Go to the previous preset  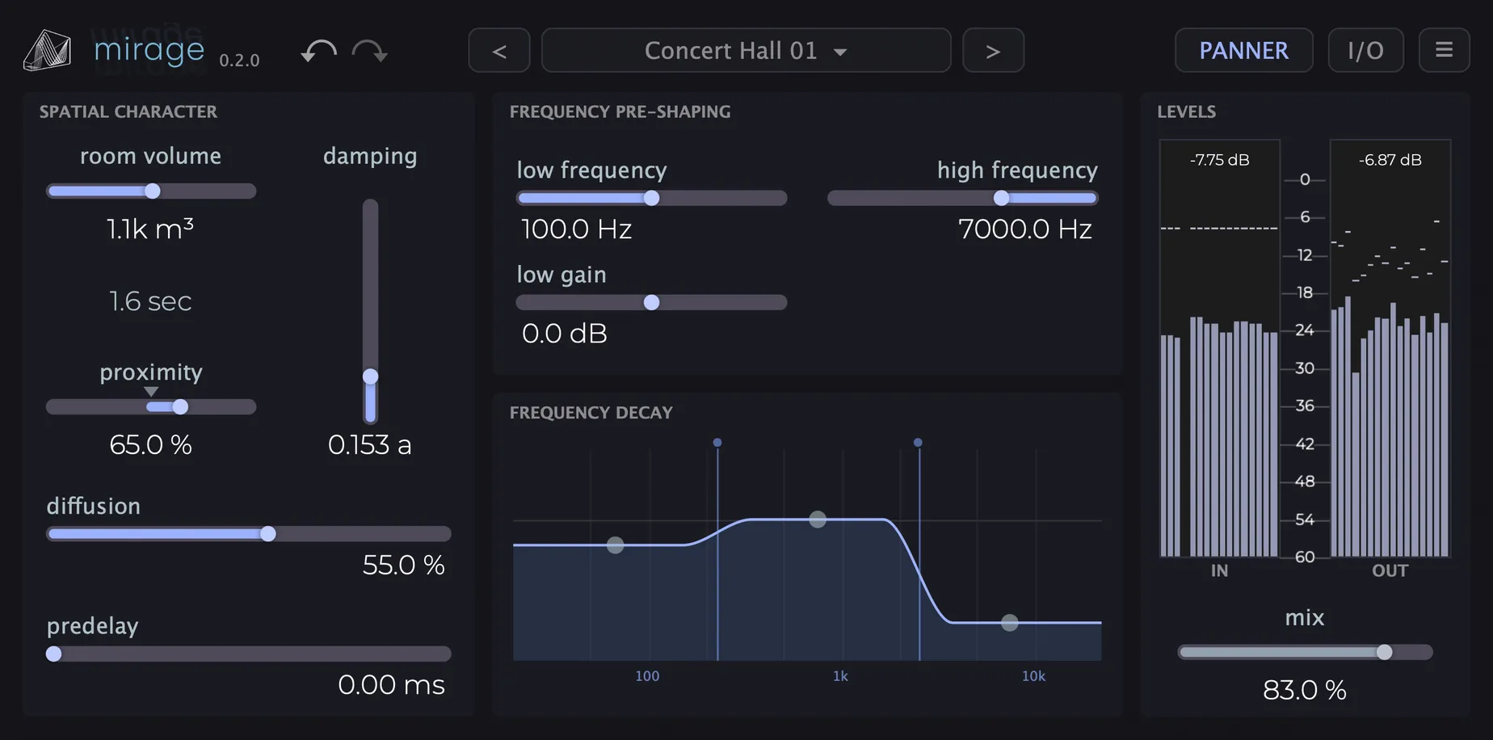click(499, 50)
